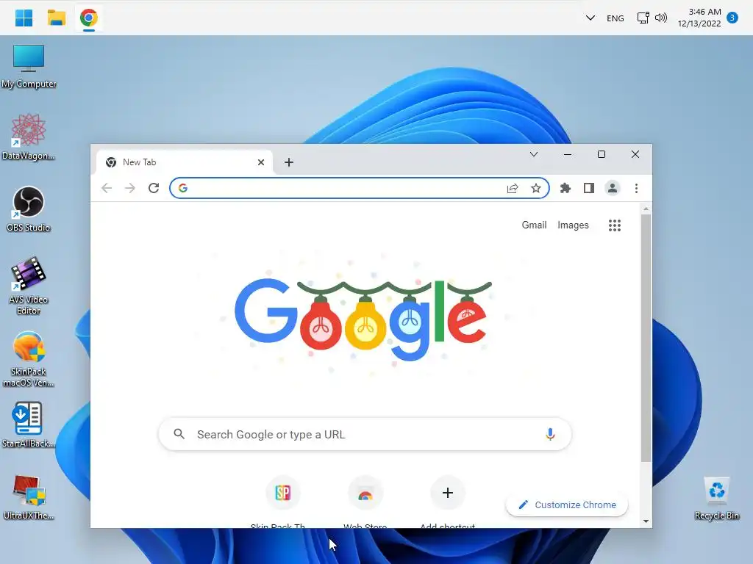Open the Chrome profile avatar
Screen dimensions: 753x564
click(x=613, y=188)
